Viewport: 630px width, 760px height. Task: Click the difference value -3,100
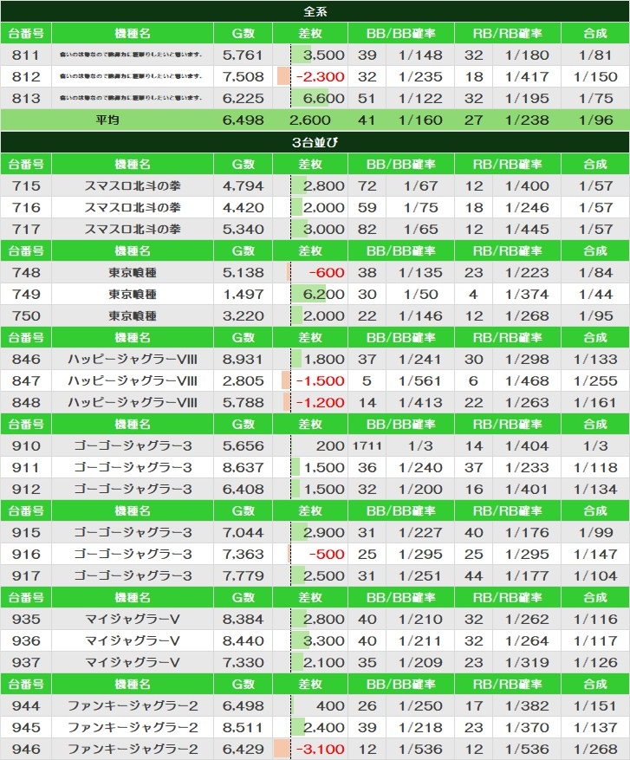320,750
